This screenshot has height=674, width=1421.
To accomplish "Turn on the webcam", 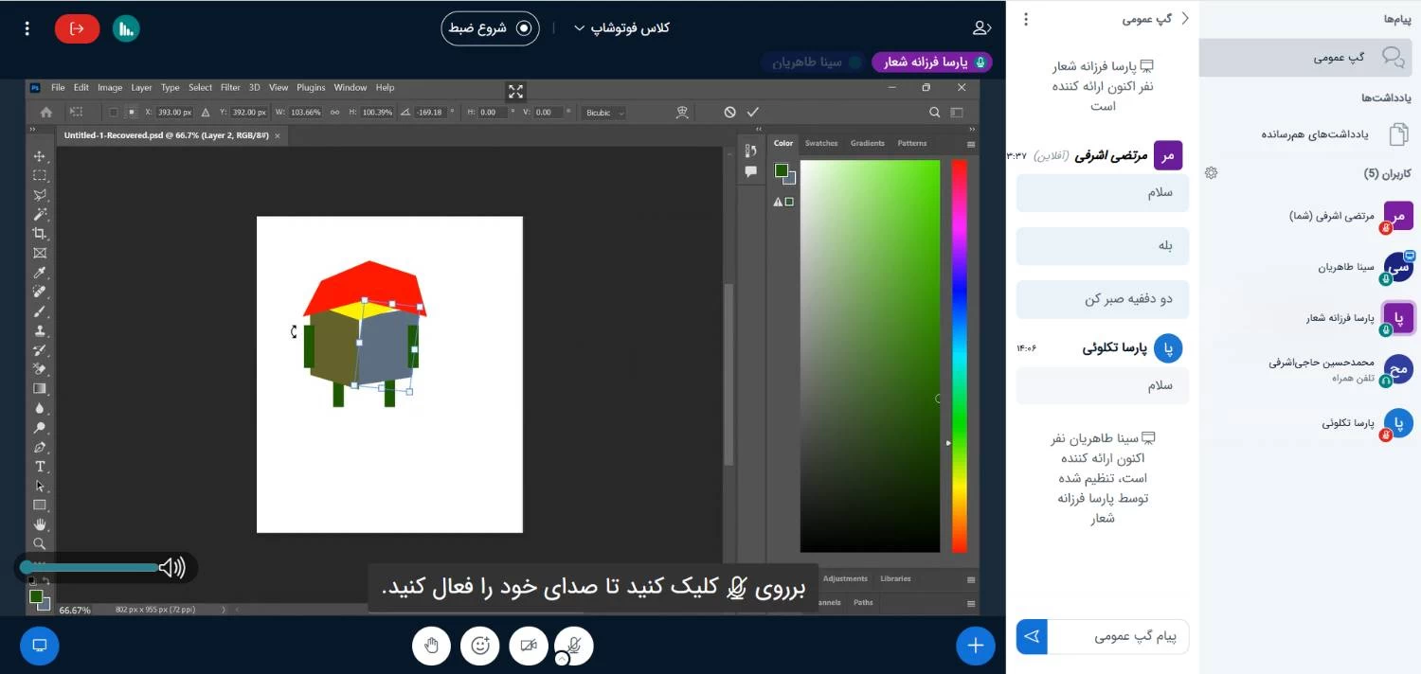I will (x=529, y=646).
